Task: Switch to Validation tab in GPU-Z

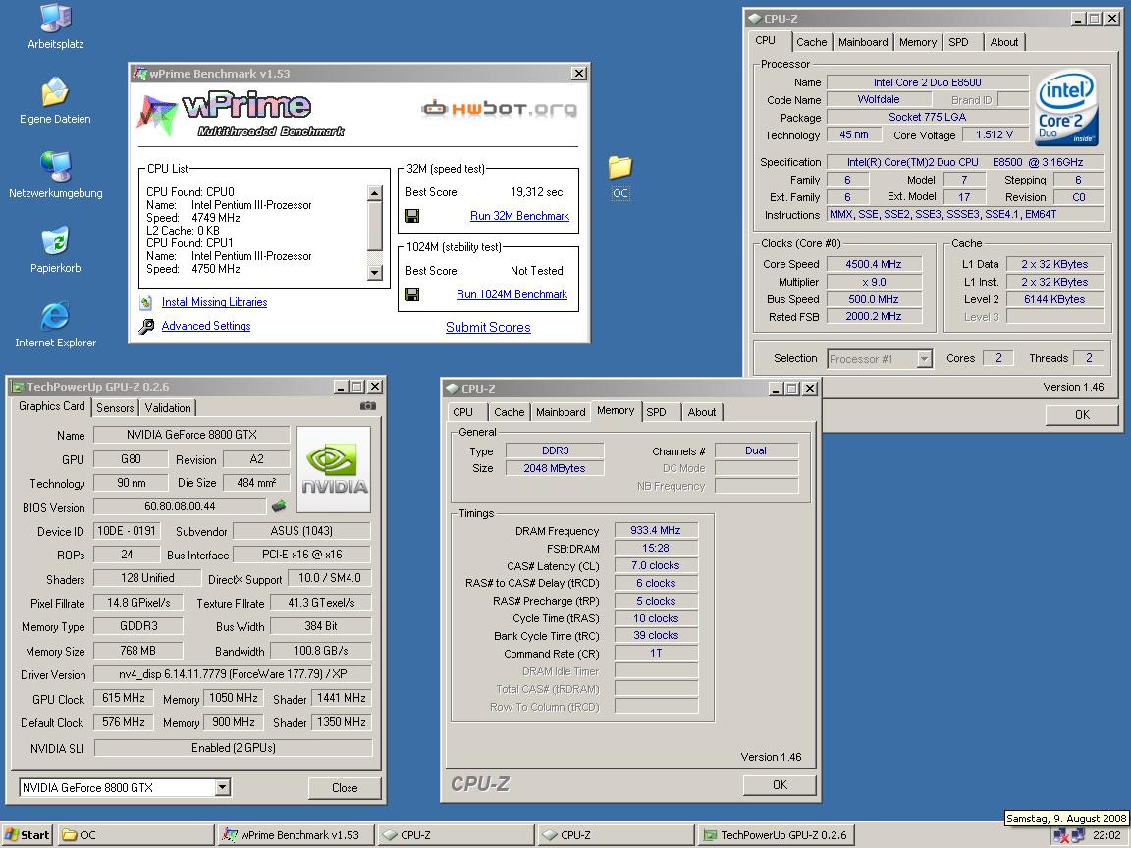Action: tap(167, 408)
